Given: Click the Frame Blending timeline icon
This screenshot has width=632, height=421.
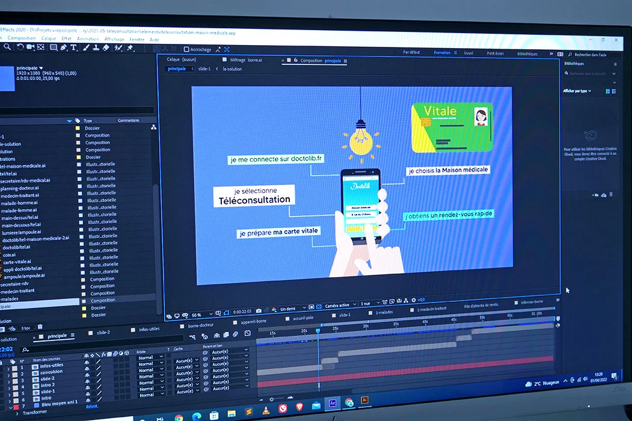Looking at the screenshot, I should [x=226, y=334].
